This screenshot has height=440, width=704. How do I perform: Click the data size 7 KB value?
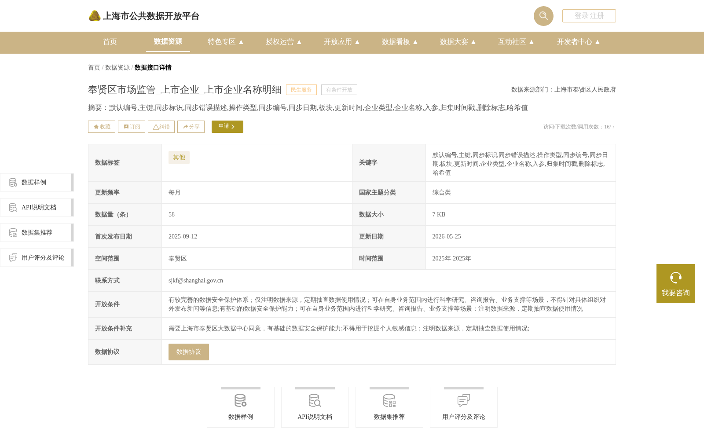[x=439, y=215]
